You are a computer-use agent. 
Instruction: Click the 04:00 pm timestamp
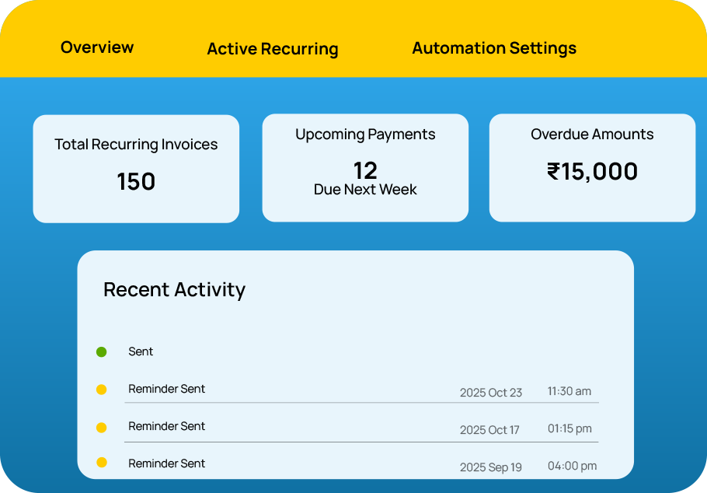tap(572, 466)
